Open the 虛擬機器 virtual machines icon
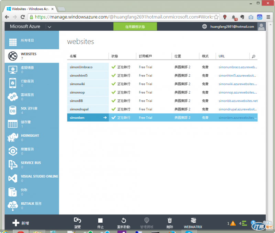Viewport: 275px width, 233px height. [x=13, y=70]
